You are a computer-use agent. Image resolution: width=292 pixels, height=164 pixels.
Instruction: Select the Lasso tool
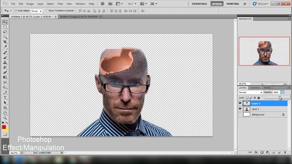pyautogui.click(x=5, y=32)
